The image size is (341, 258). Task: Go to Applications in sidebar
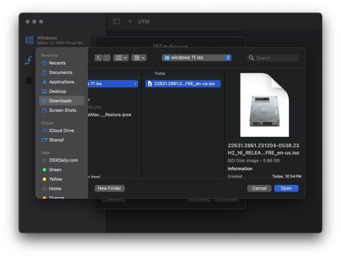[x=61, y=82]
